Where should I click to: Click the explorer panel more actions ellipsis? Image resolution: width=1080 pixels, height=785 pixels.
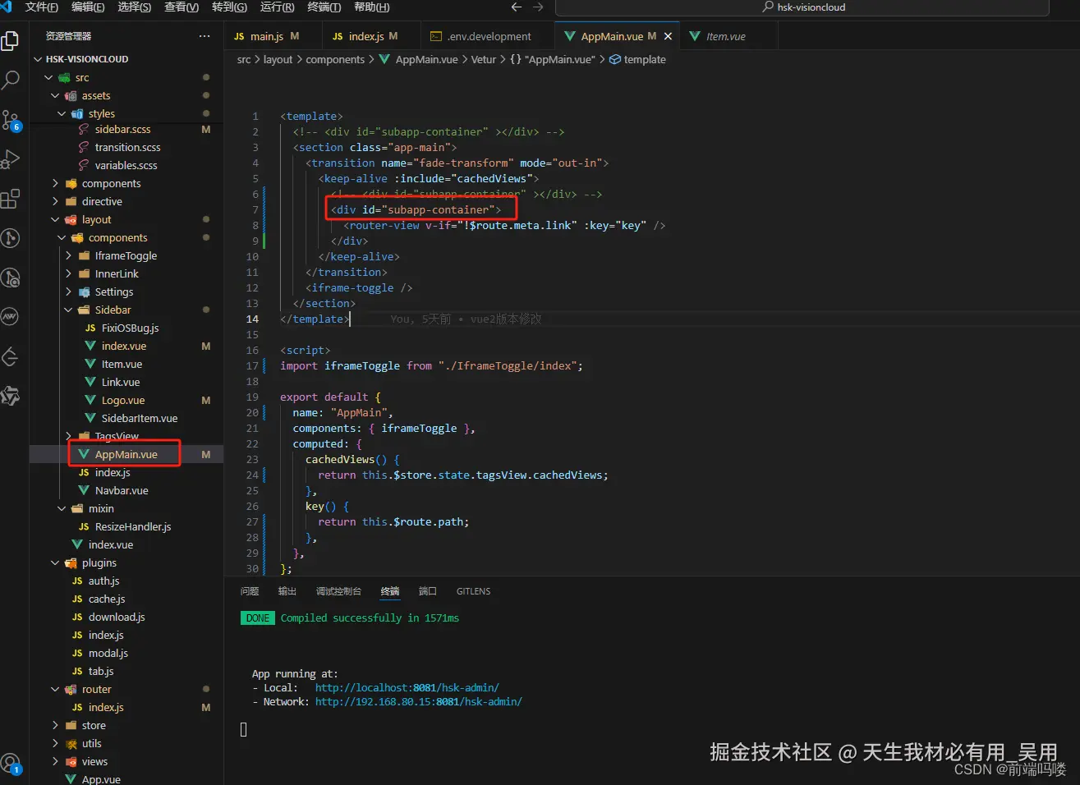click(x=204, y=36)
